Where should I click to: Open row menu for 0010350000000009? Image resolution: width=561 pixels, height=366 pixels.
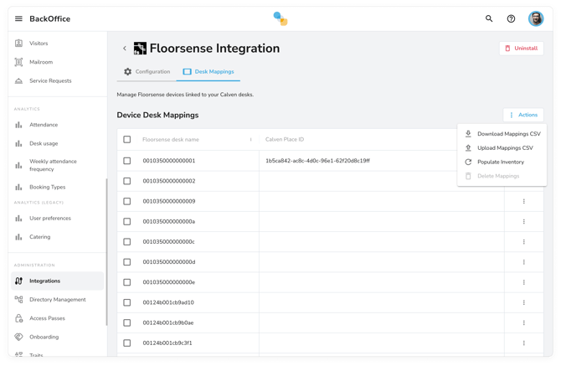pos(524,201)
